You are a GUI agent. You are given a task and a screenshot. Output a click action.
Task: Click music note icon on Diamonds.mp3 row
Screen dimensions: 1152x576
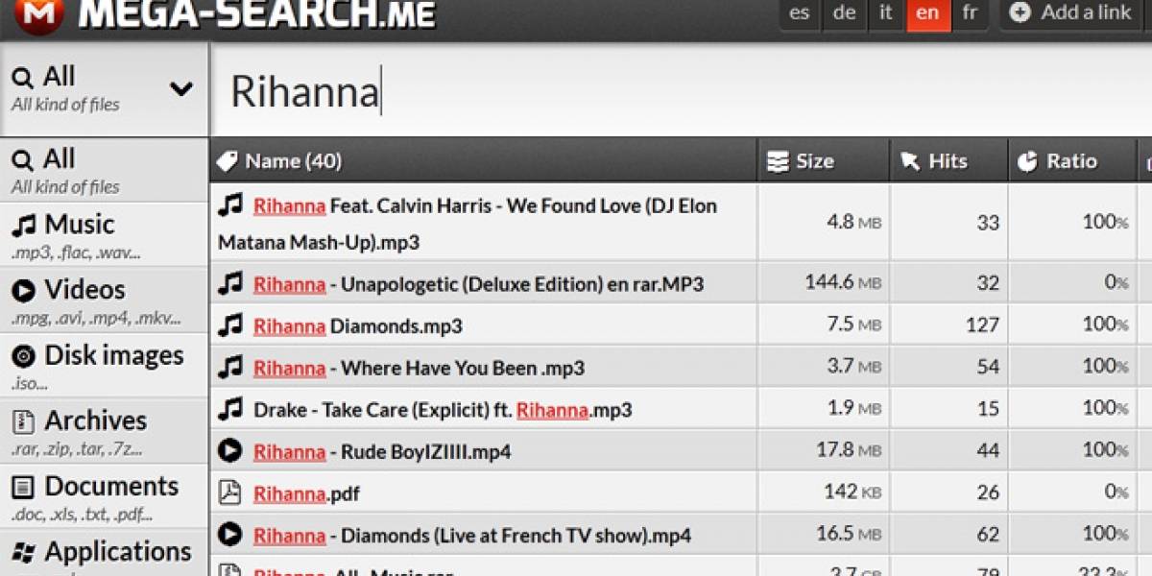pyautogui.click(x=230, y=325)
